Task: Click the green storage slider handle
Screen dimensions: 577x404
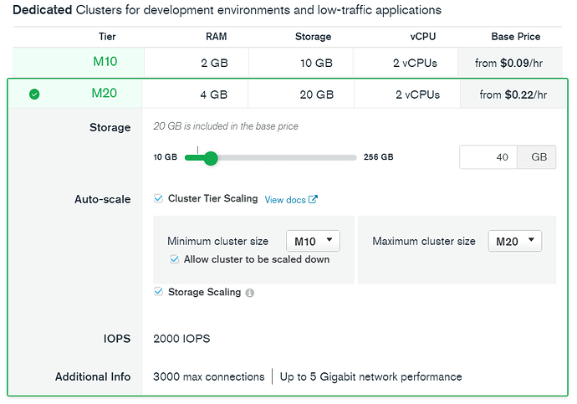Action: 211,157
